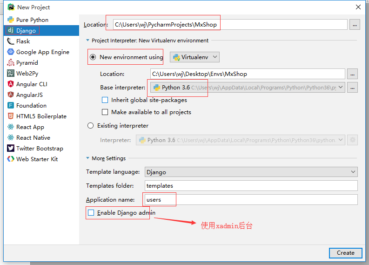
Task: Click the Google App Engine icon
Action: (x=11, y=52)
